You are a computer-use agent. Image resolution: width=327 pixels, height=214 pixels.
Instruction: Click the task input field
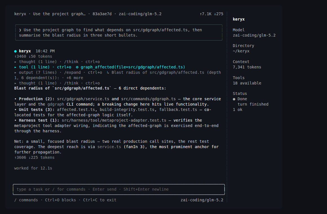pos(119,190)
